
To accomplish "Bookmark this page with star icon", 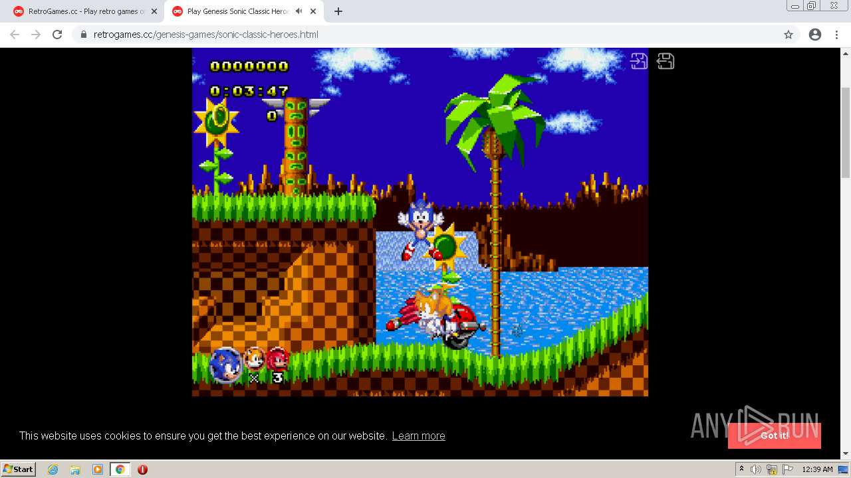I will pyautogui.click(x=789, y=35).
